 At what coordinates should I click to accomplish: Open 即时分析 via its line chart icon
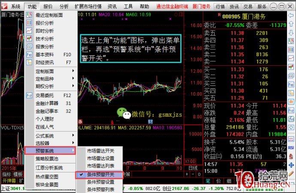tap(29, 30)
